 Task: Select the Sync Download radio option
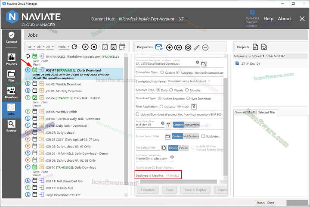(x=188, y=98)
